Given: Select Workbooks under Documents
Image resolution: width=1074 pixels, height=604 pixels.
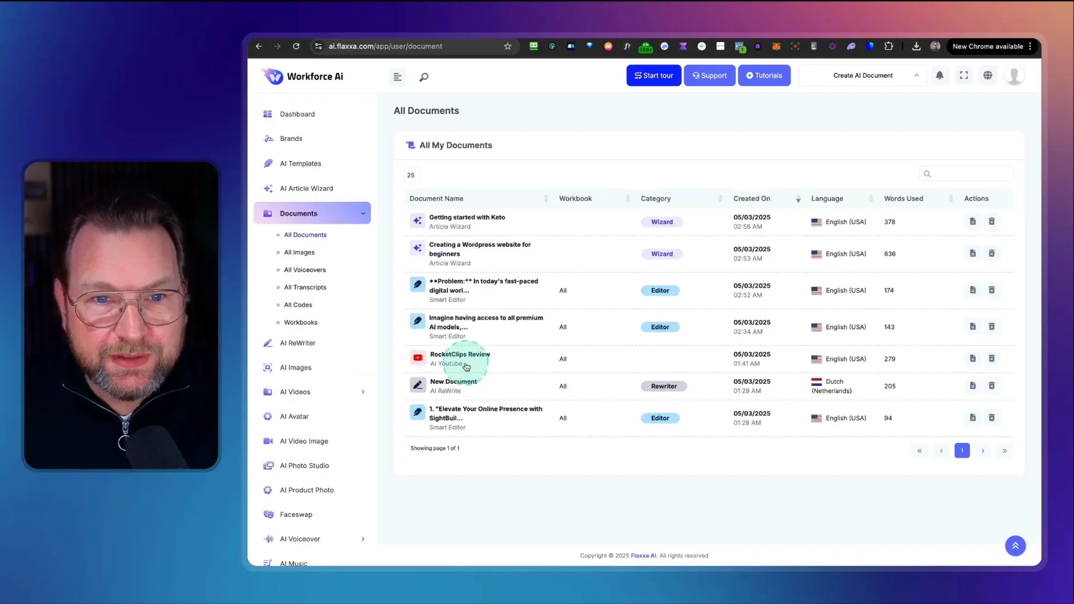Looking at the screenshot, I should (x=301, y=322).
